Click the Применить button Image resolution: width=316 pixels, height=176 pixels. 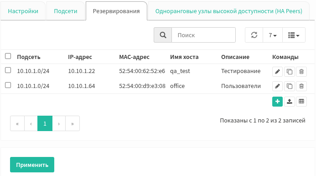[32, 165]
